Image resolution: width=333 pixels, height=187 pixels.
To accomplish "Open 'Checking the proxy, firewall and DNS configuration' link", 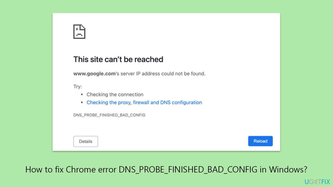I will [x=144, y=102].
